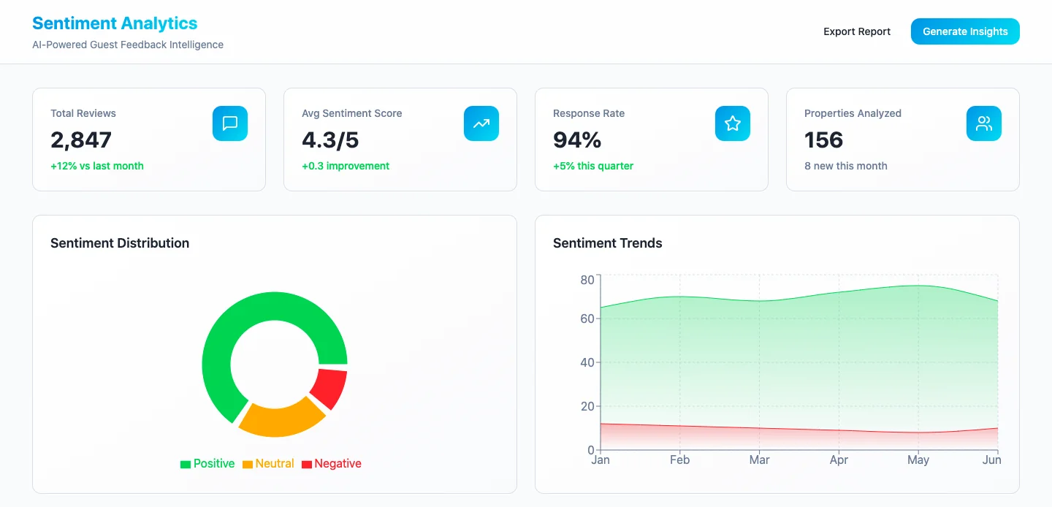This screenshot has height=507, width=1052.
Task: Click the trending-up icon on Avg Sentiment Score
Action: 481,123
